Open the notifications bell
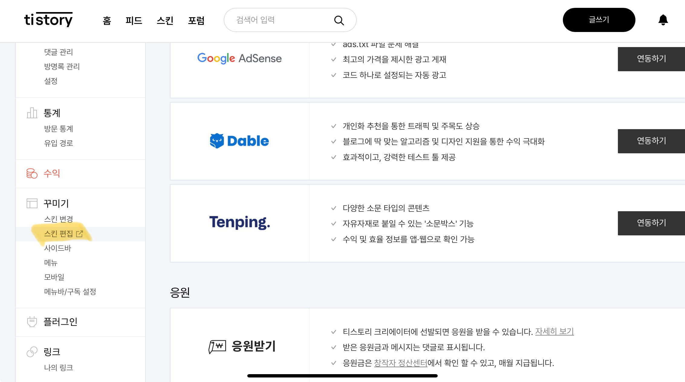This screenshot has width=685, height=382. [663, 20]
